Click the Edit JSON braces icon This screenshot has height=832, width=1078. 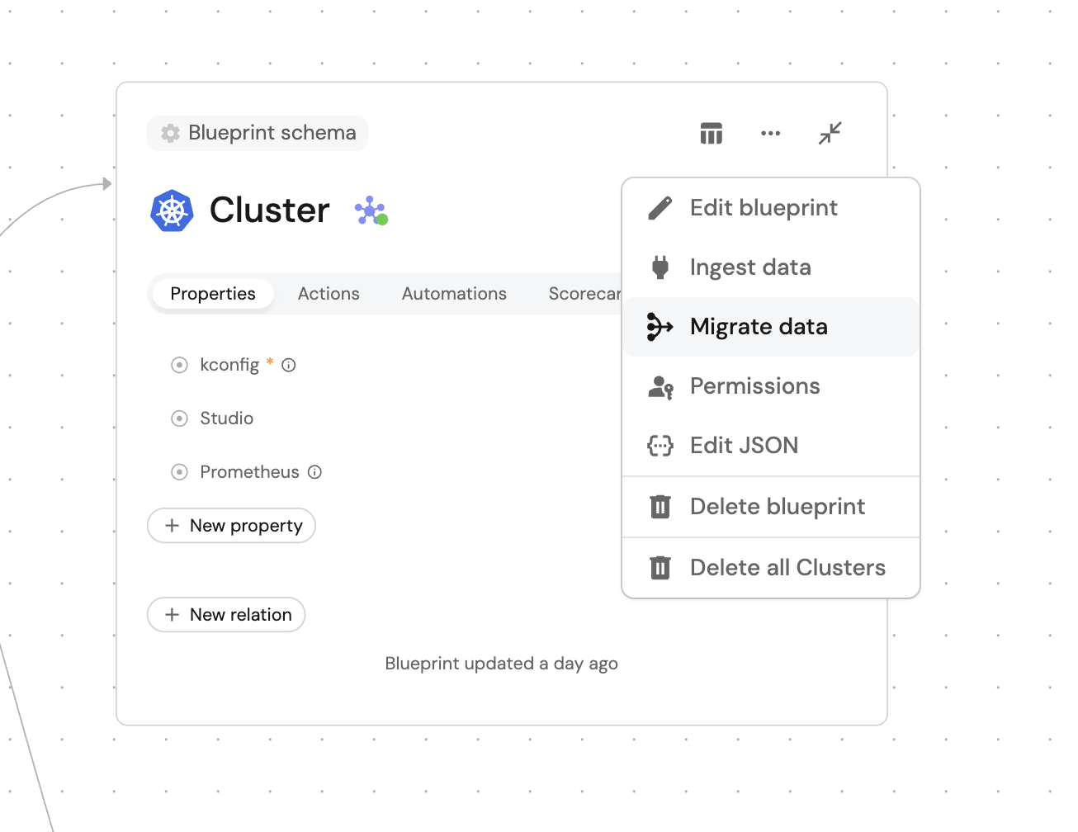(660, 446)
